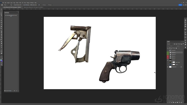187x105 pixels.
Task: Open the Filter menu
Action: (20, 3)
